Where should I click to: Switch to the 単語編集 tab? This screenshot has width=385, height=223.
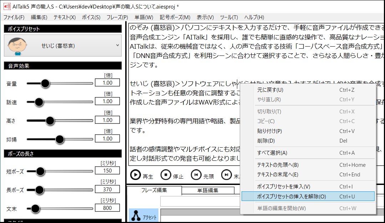pyautogui.click(x=208, y=190)
